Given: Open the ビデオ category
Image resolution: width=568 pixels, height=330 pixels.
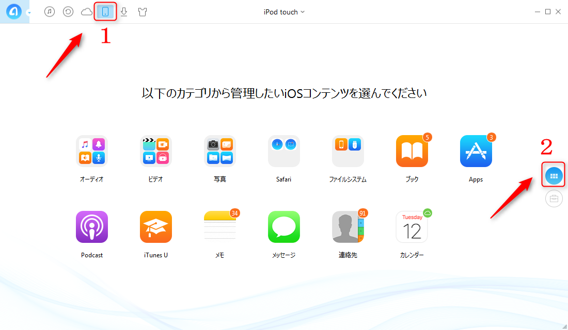Looking at the screenshot, I should coord(156,151).
